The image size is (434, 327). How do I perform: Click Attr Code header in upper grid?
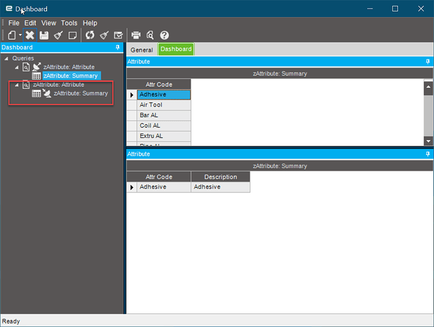[159, 84]
